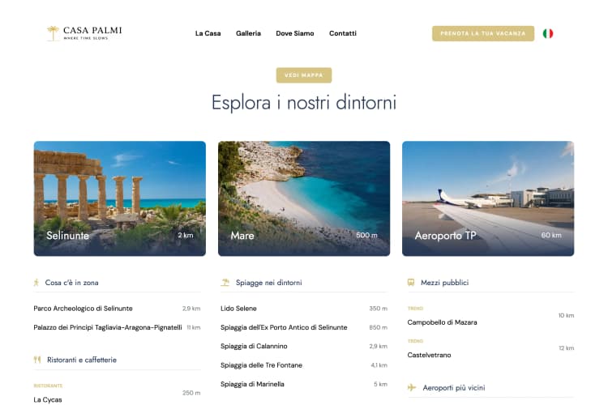Go to the Dove Siamo page

pos(294,34)
